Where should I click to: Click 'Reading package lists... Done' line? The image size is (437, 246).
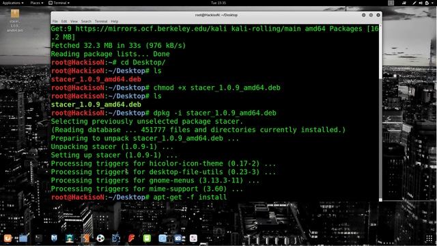pyautogui.click(x=110, y=54)
